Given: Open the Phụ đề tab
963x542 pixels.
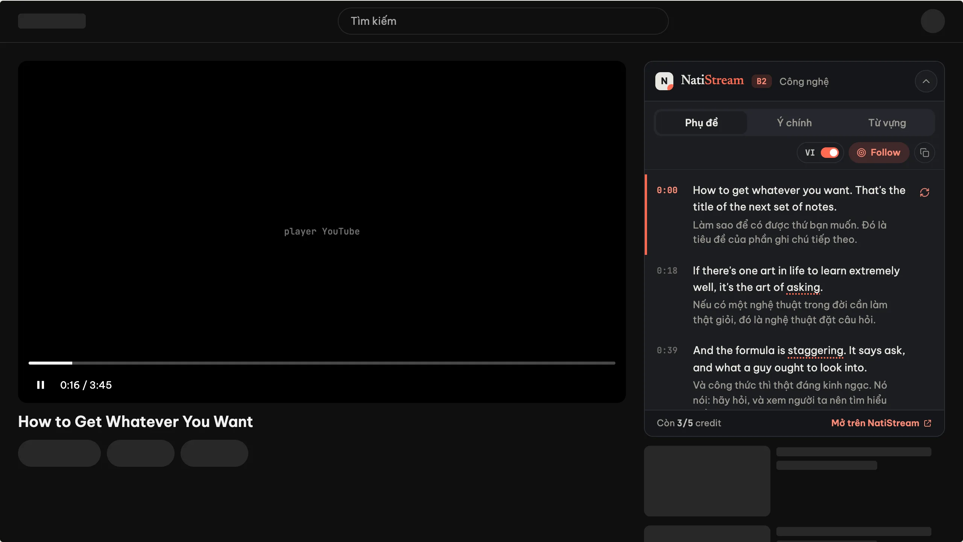Looking at the screenshot, I should point(701,123).
